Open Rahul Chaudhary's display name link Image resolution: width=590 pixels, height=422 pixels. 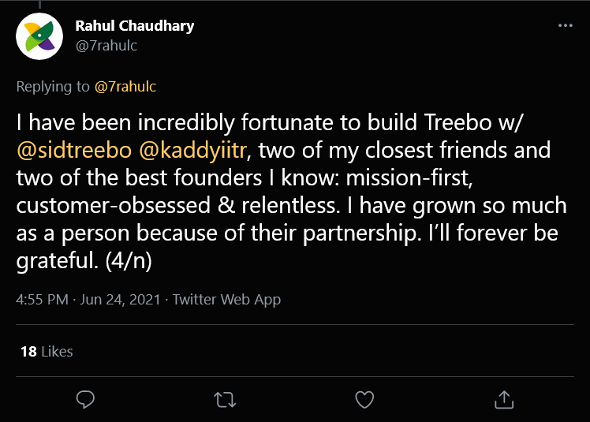[x=134, y=26]
